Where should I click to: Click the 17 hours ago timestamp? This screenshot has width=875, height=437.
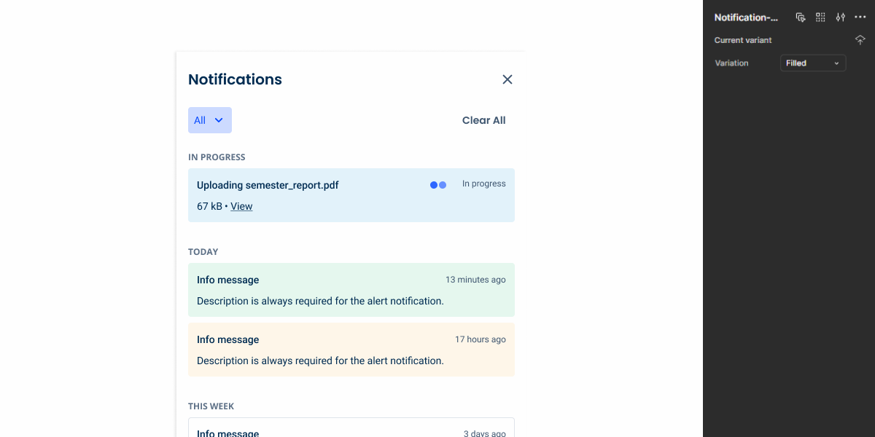480,339
